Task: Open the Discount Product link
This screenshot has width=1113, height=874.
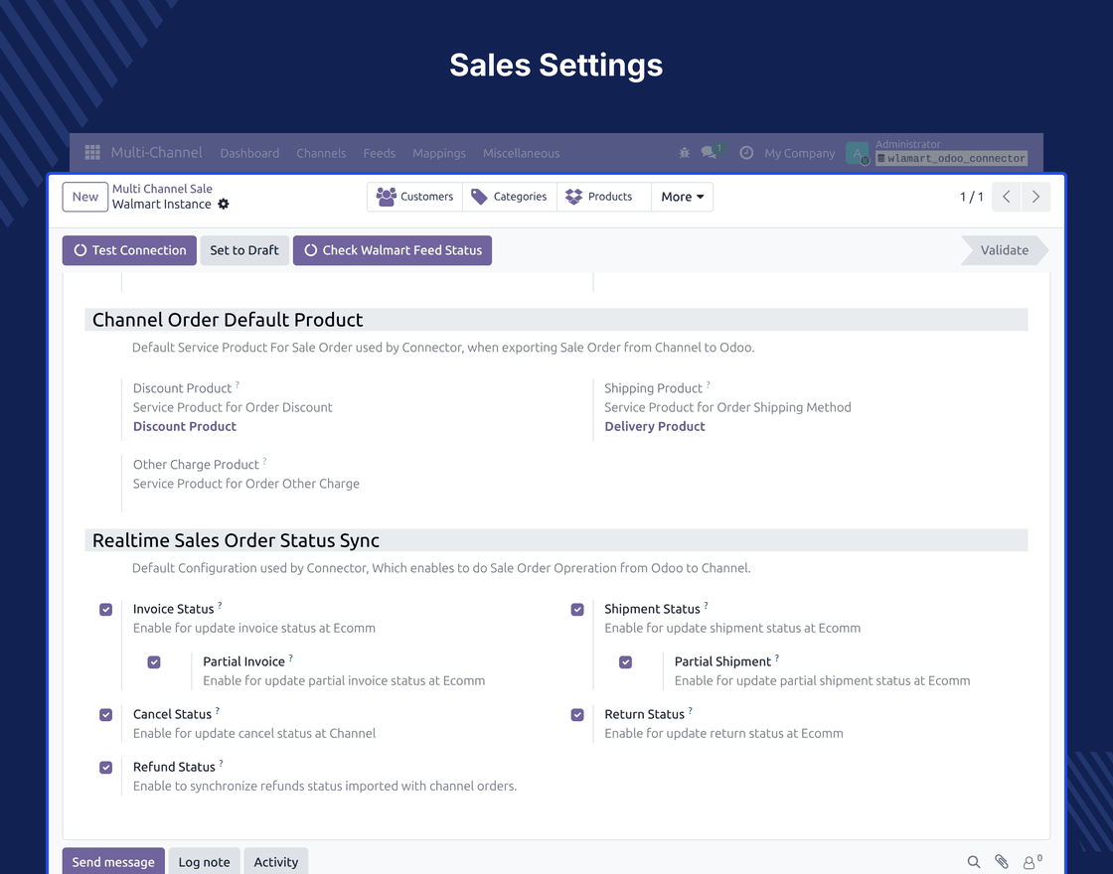Action: [185, 426]
